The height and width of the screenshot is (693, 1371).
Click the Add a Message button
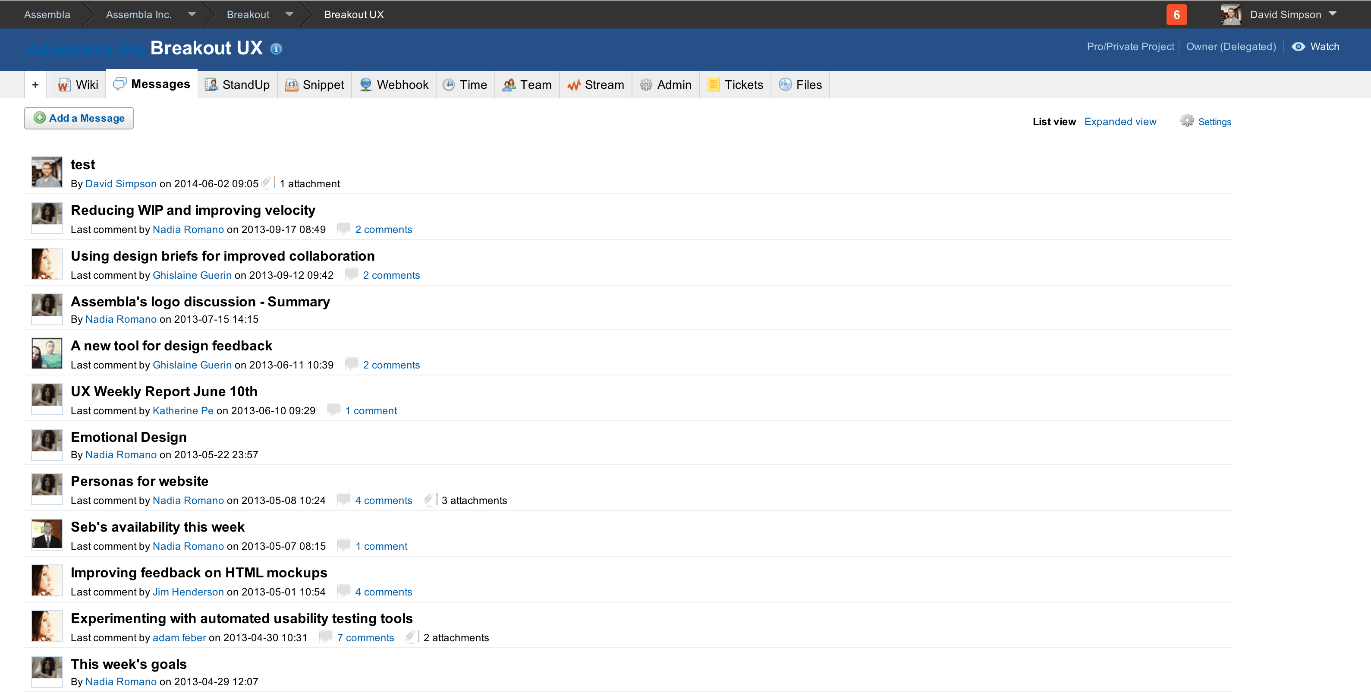click(x=79, y=118)
